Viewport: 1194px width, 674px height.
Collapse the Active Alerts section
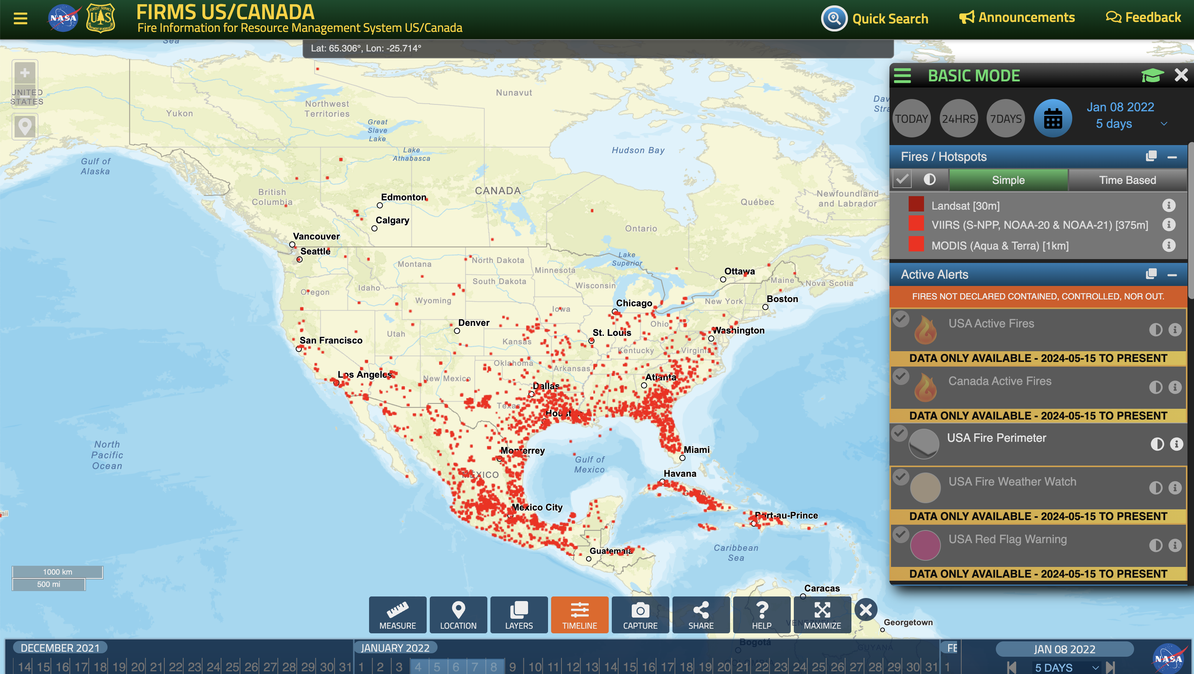(1172, 275)
